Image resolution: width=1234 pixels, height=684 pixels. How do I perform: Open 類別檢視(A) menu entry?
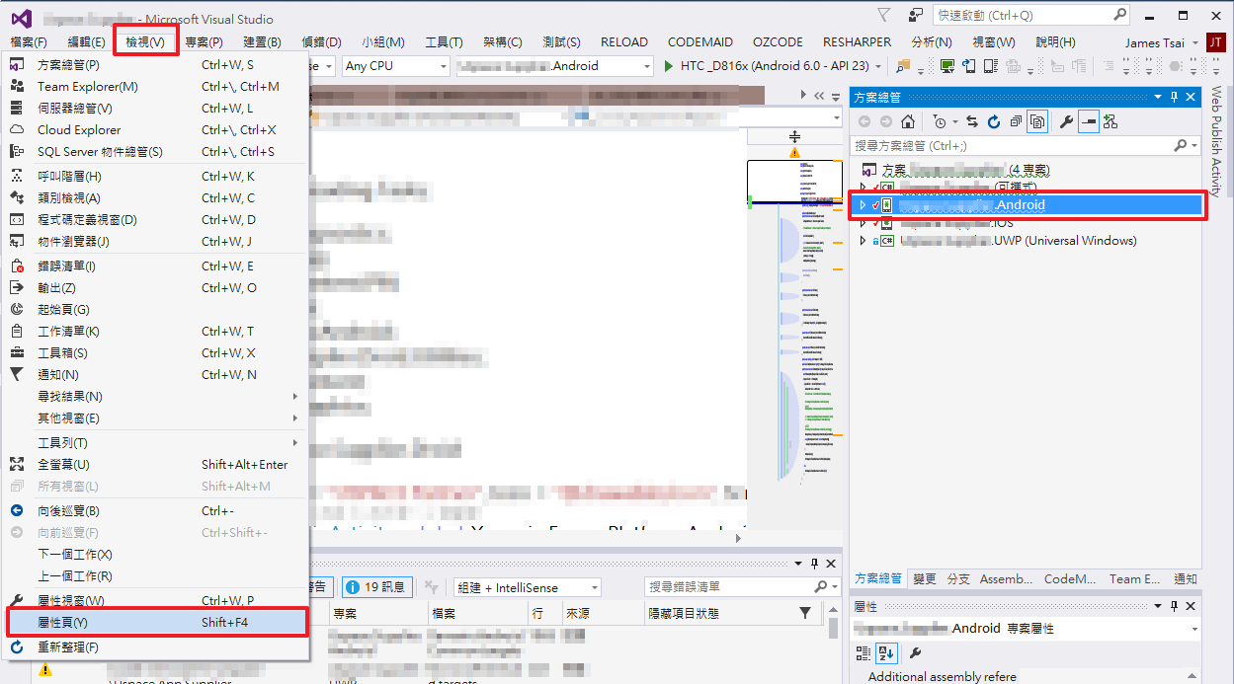point(157,198)
